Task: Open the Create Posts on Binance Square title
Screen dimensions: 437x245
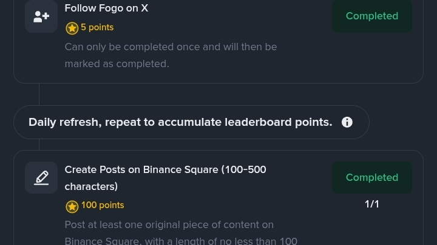Action: [165, 170]
